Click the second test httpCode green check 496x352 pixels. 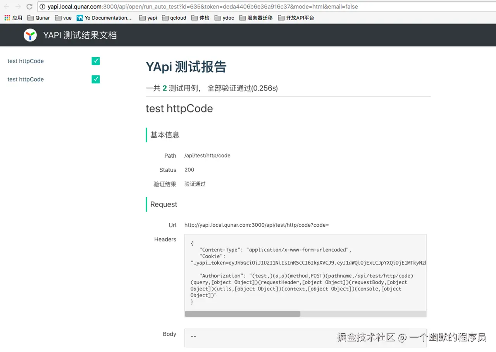click(x=96, y=79)
